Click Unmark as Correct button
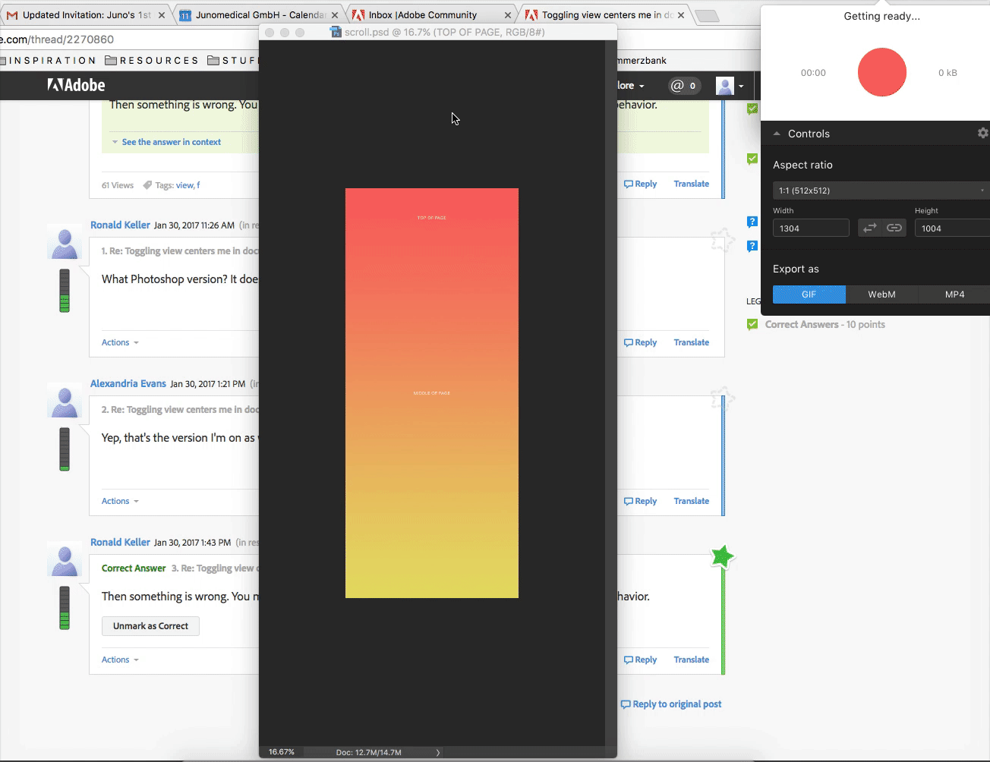This screenshot has height=762, width=990. coord(150,626)
